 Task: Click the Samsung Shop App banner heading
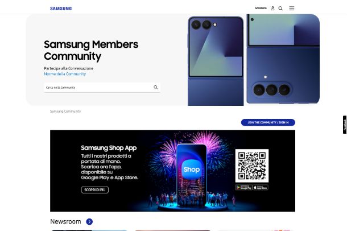tap(109, 148)
